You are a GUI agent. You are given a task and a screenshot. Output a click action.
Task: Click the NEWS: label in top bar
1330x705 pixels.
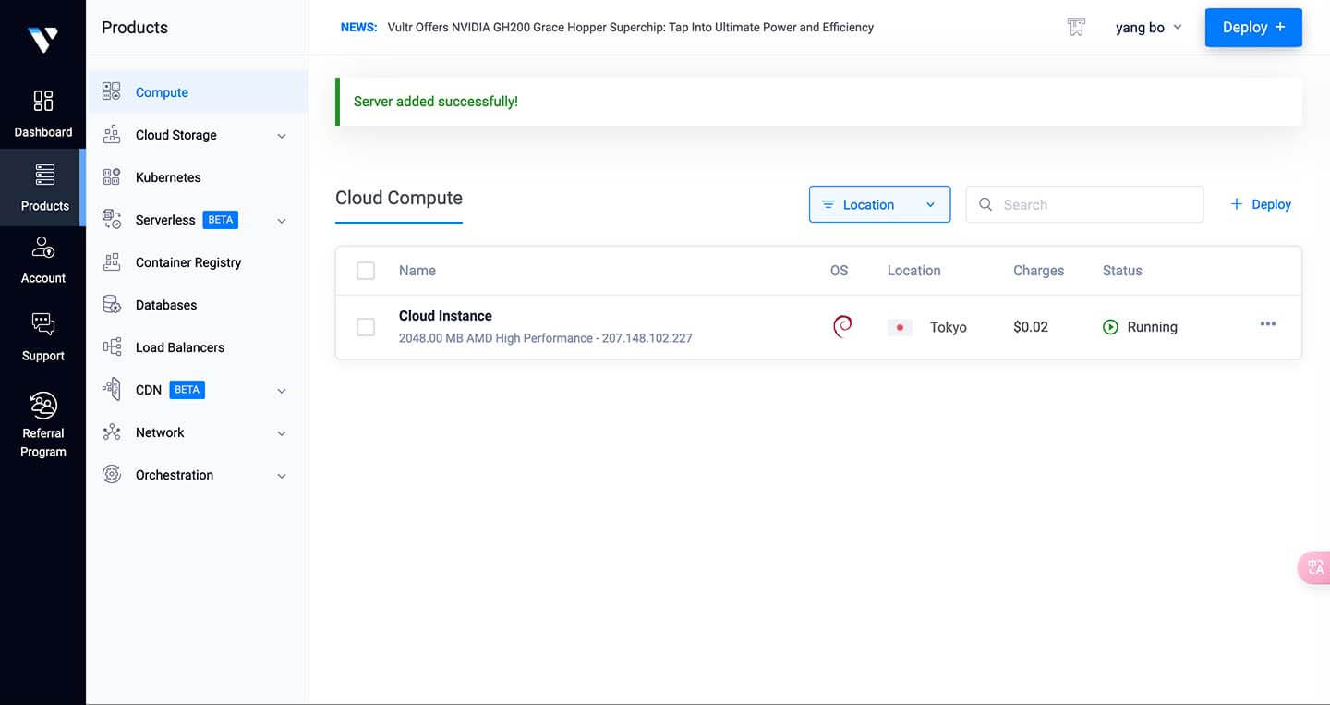[359, 28]
